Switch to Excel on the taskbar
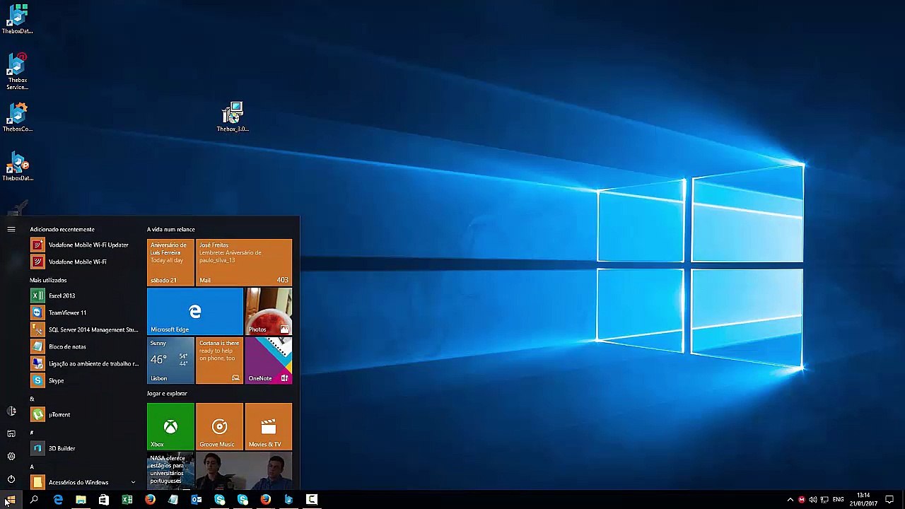The height and width of the screenshot is (509, 905). 127,500
